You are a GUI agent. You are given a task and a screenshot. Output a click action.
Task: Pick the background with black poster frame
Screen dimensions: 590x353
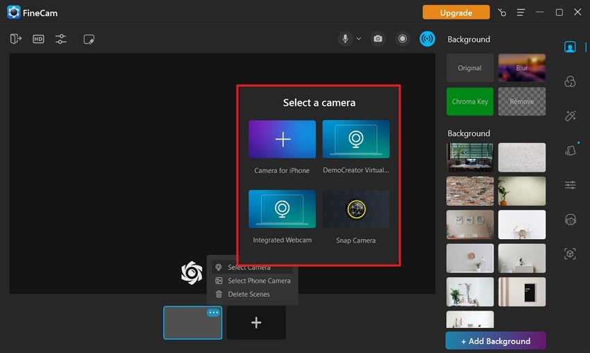click(522, 292)
